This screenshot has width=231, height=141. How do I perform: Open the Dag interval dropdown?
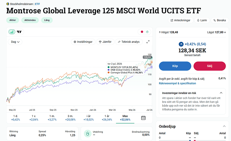click(15, 42)
